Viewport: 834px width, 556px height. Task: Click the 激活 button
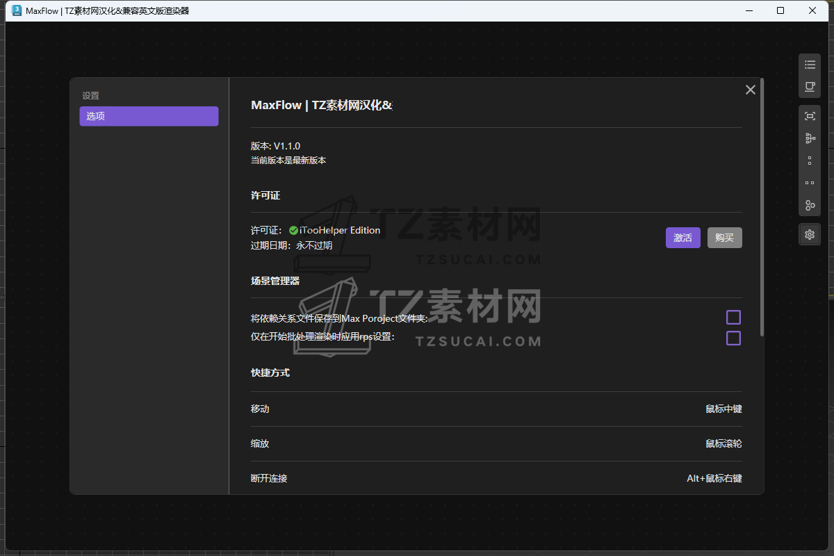[683, 238]
